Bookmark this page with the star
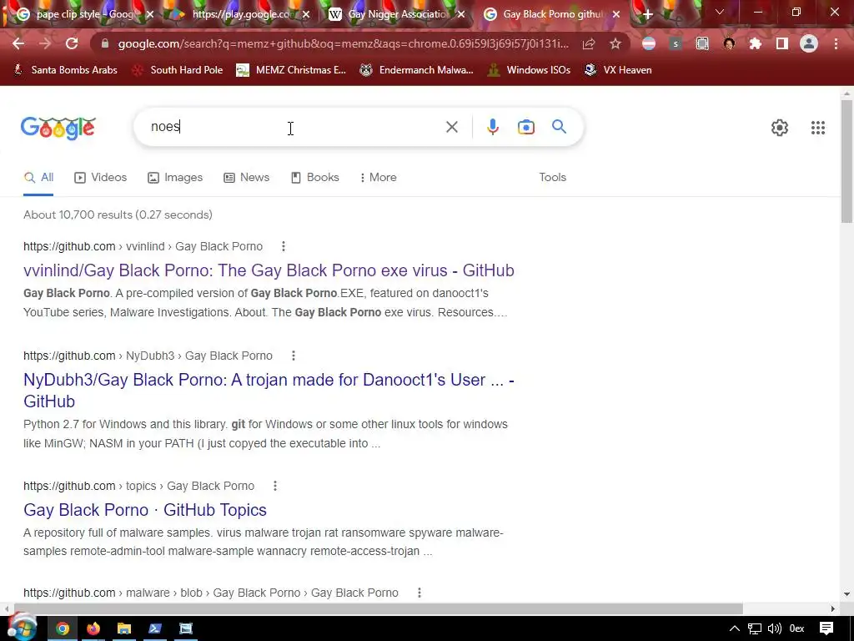Screen dimensions: 854x641 (615, 44)
